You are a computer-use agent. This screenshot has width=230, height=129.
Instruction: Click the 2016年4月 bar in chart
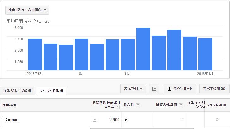205,54
